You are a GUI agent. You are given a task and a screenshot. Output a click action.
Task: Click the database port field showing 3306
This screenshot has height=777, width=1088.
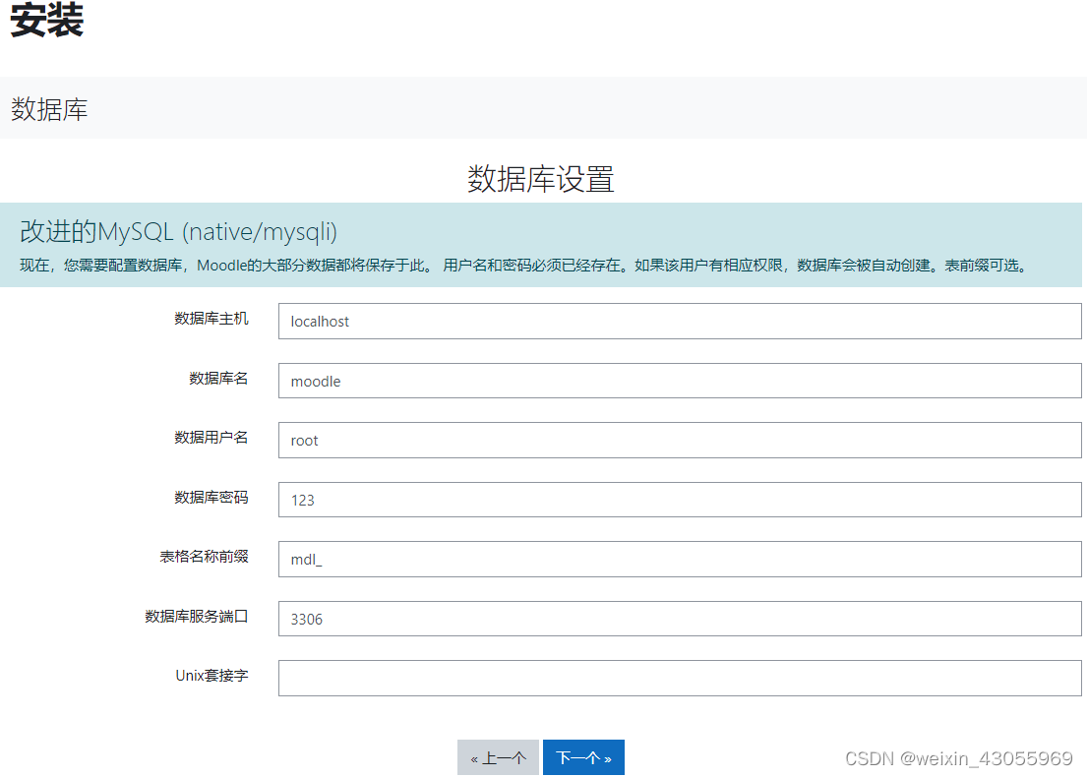[x=680, y=618]
